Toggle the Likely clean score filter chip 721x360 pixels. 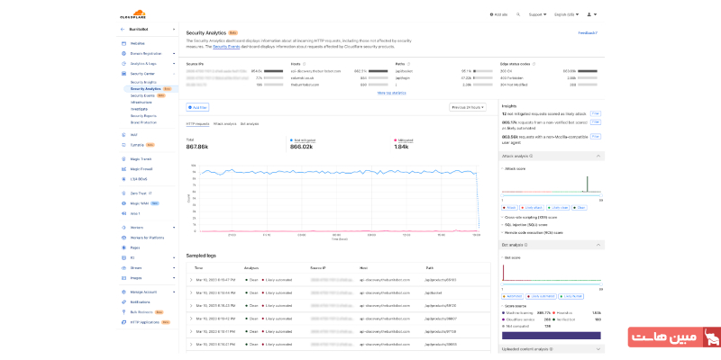[x=558, y=208]
